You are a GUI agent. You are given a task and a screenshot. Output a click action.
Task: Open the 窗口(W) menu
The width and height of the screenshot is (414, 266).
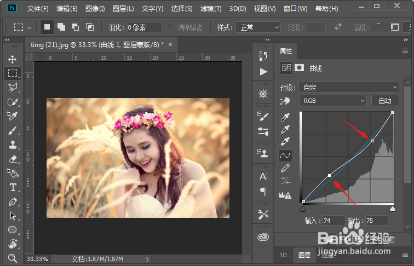tap(295, 9)
